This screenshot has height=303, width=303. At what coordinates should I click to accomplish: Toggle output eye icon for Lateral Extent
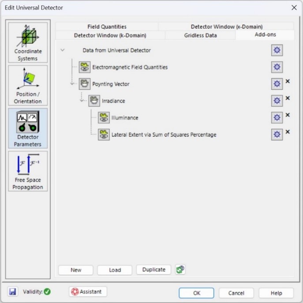pos(104,134)
